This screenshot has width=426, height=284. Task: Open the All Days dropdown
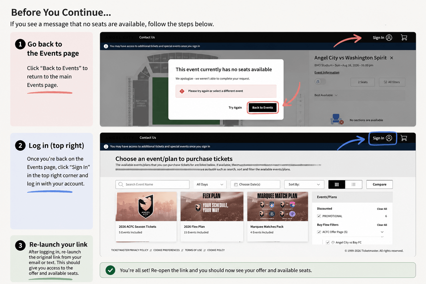(x=210, y=184)
